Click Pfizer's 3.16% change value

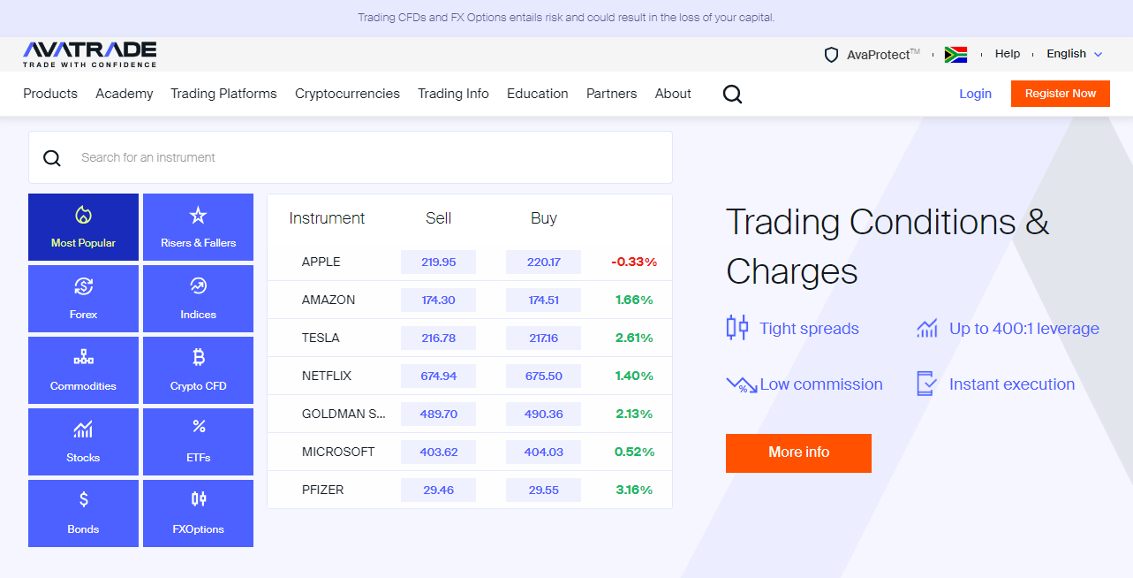click(x=634, y=490)
